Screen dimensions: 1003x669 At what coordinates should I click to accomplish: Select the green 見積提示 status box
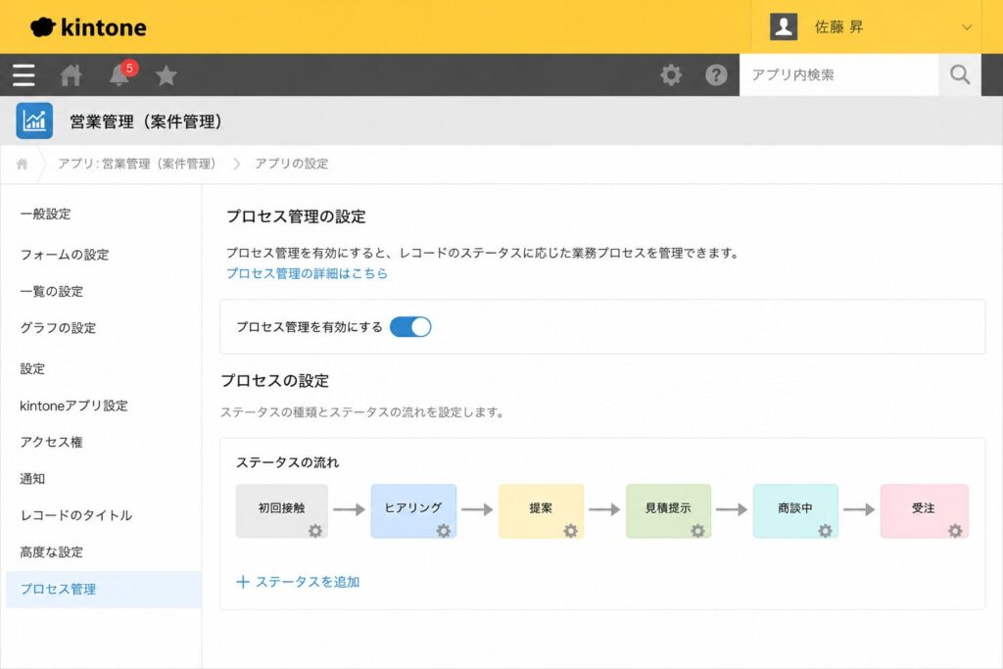668,510
